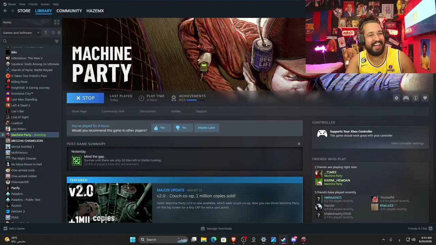The image size is (436, 245).
Task: Show ready-to-play games filter icon
Action: (59, 33)
